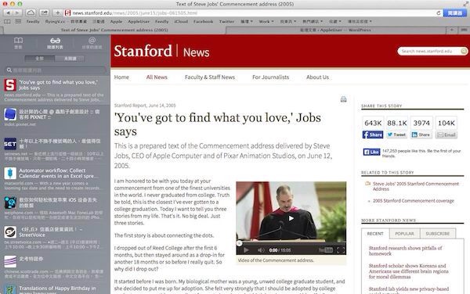
Task: Toggle the sidebar book icon in bookmarks bar
Action: pos(7,22)
